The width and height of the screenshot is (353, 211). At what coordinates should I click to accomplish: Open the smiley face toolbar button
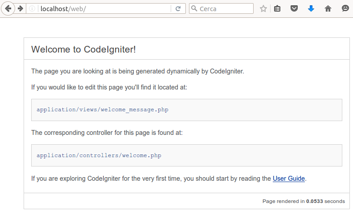pyautogui.click(x=345, y=8)
